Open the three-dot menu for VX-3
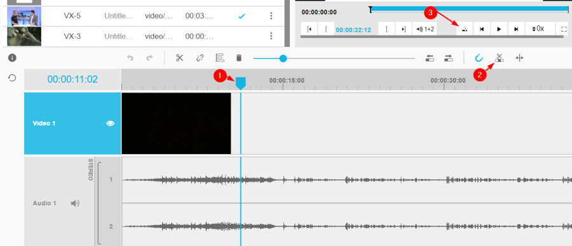Image resolution: width=572 pixels, height=246 pixels. [271, 36]
